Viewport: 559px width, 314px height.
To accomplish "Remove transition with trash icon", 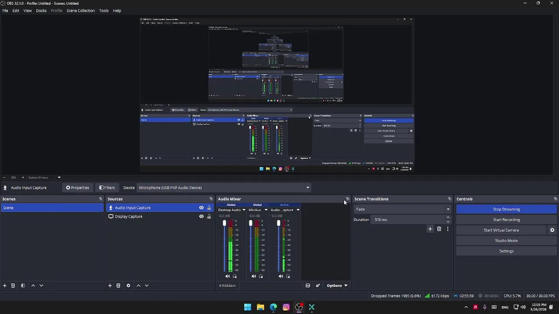I will 439,229.
